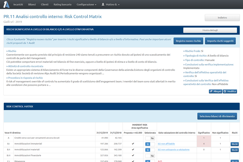Click Mostra dettagli button
Viewport: 243px width, 162px height.
tap(210, 30)
